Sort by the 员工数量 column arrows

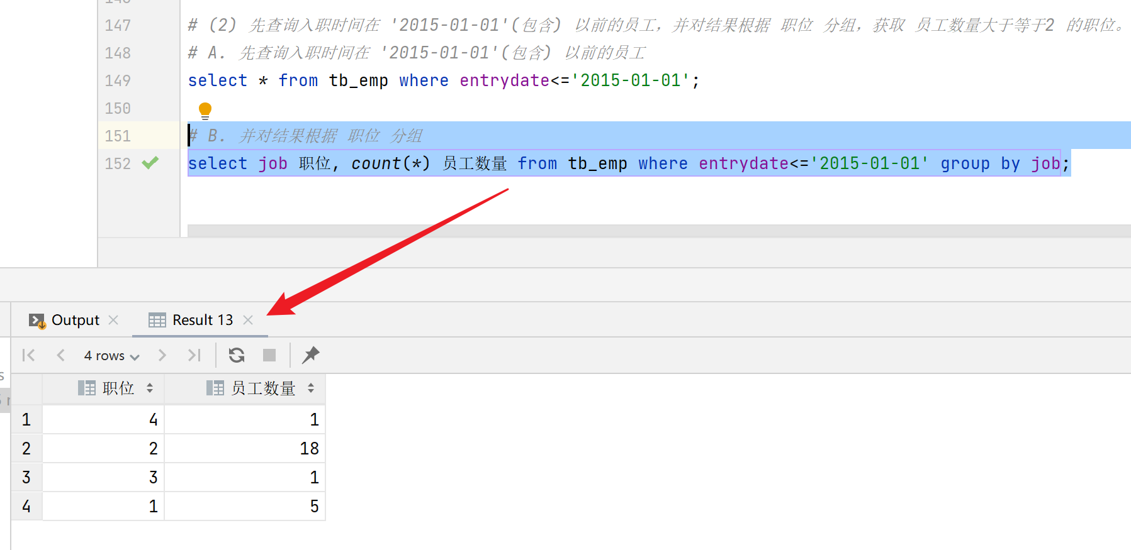click(311, 388)
